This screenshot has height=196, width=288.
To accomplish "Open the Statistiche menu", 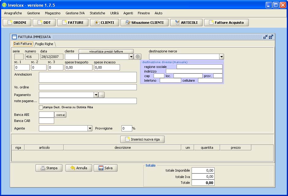I will pos(97,13).
